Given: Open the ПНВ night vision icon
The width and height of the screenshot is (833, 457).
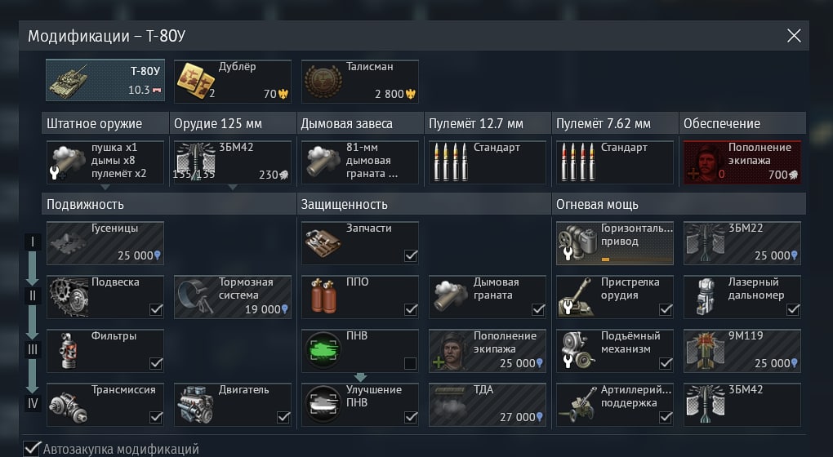Looking at the screenshot, I should (323, 350).
